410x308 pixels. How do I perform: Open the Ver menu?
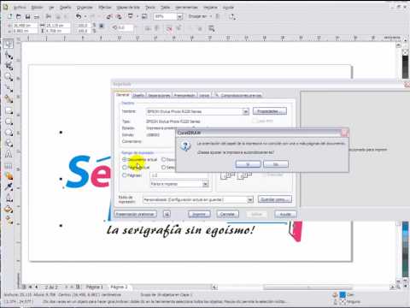pyautogui.click(x=51, y=7)
